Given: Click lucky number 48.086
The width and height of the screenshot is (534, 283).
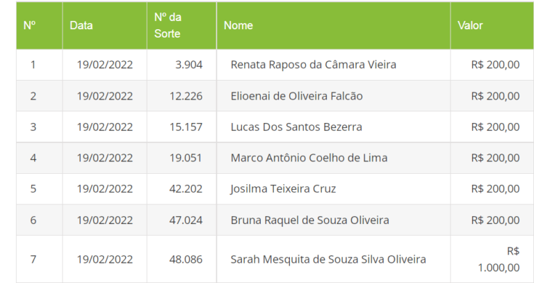Looking at the screenshot, I should pyautogui.click(x=186, y=259).
